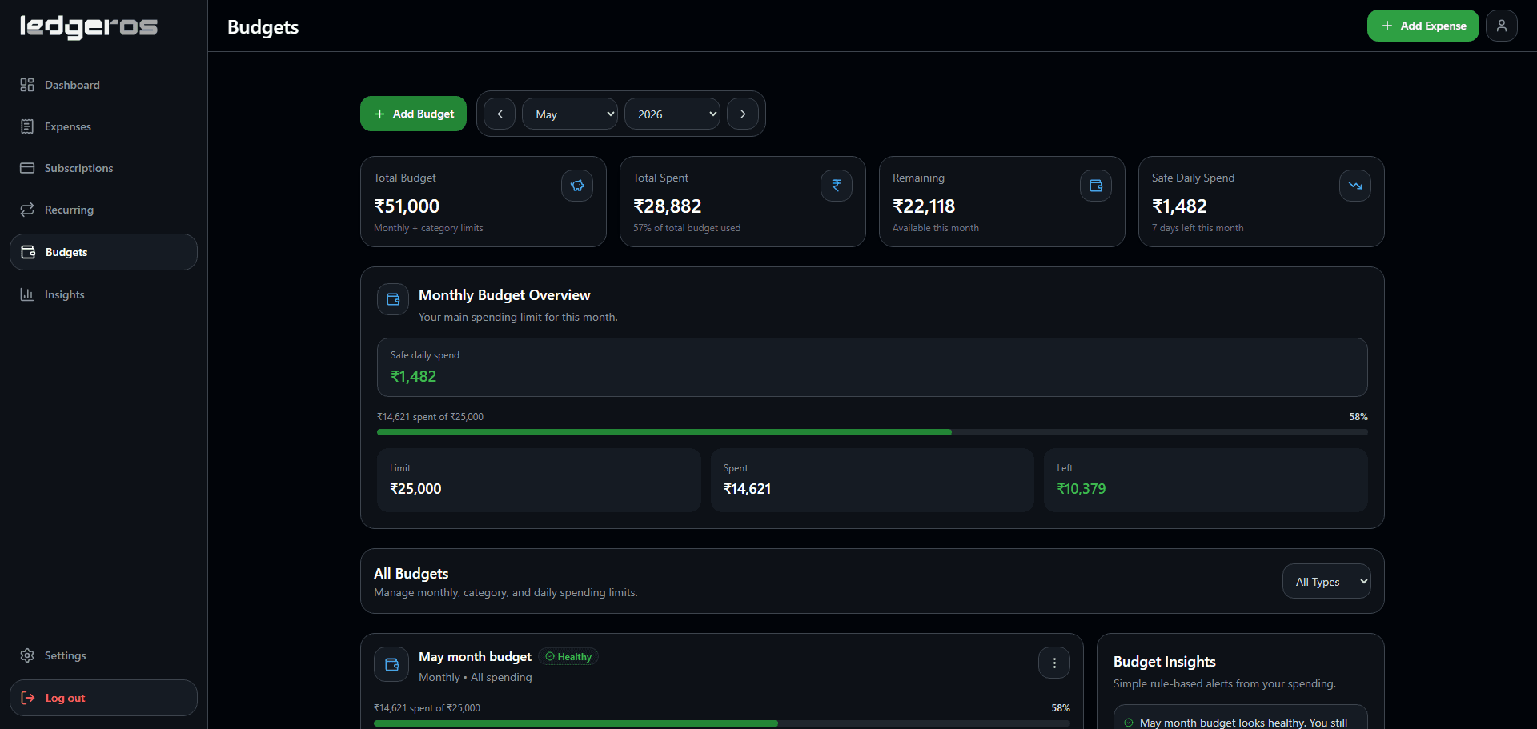Click the Total Spent ₹28,882 value
Image resolution: width=1537 pixels, height=729 pixels.
(667, 206)
